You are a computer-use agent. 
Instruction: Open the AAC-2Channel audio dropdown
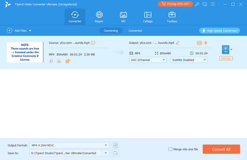[x=148, y=60]
